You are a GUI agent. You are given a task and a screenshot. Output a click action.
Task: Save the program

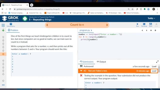pyautogui.click(x=150, y=25)
